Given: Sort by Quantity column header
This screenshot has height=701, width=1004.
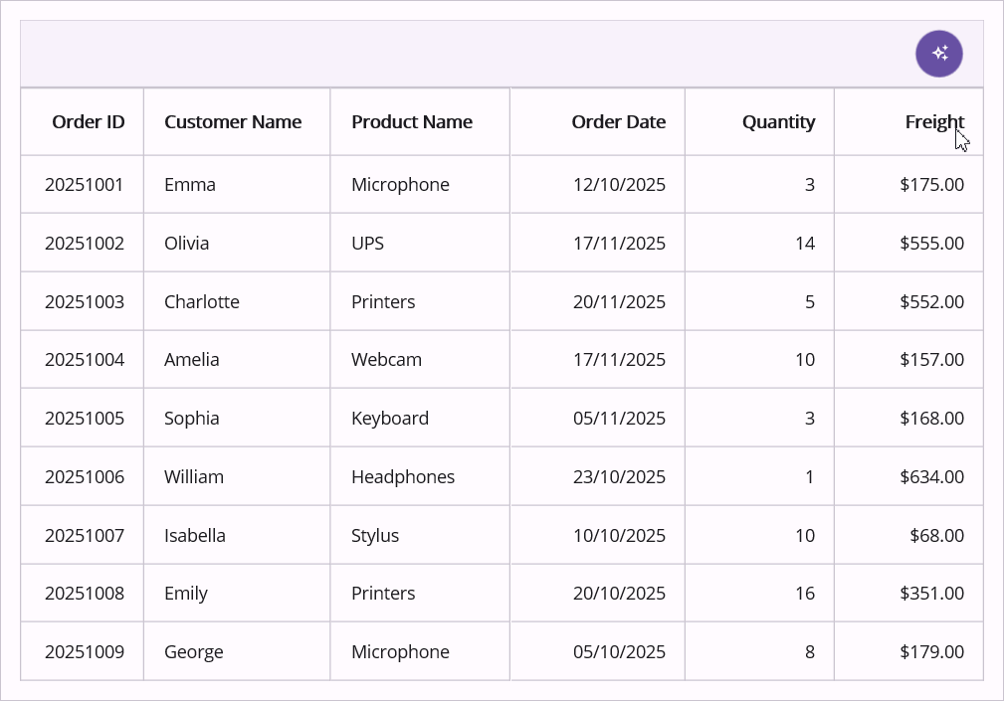Looking at the screenshot, I should [778, 122].
